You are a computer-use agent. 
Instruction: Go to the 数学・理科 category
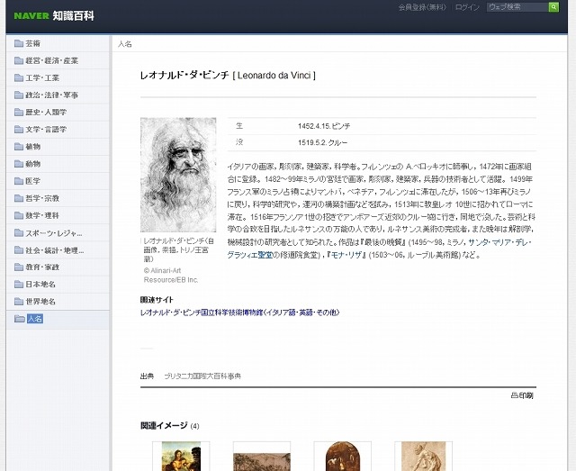(x=42, y=215)
